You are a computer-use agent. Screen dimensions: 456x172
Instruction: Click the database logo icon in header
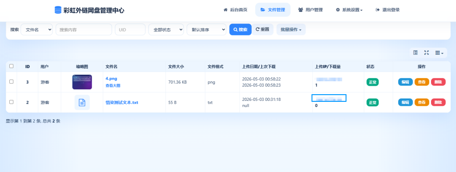point(58,10)
